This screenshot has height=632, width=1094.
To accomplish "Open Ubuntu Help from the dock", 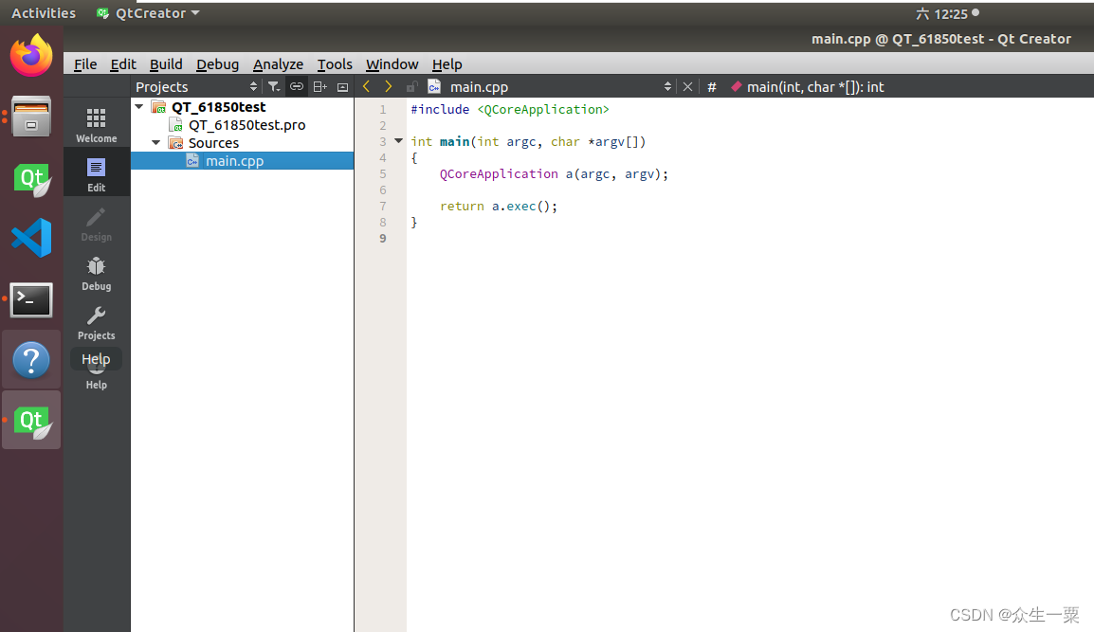I will [x=31, y=360].
